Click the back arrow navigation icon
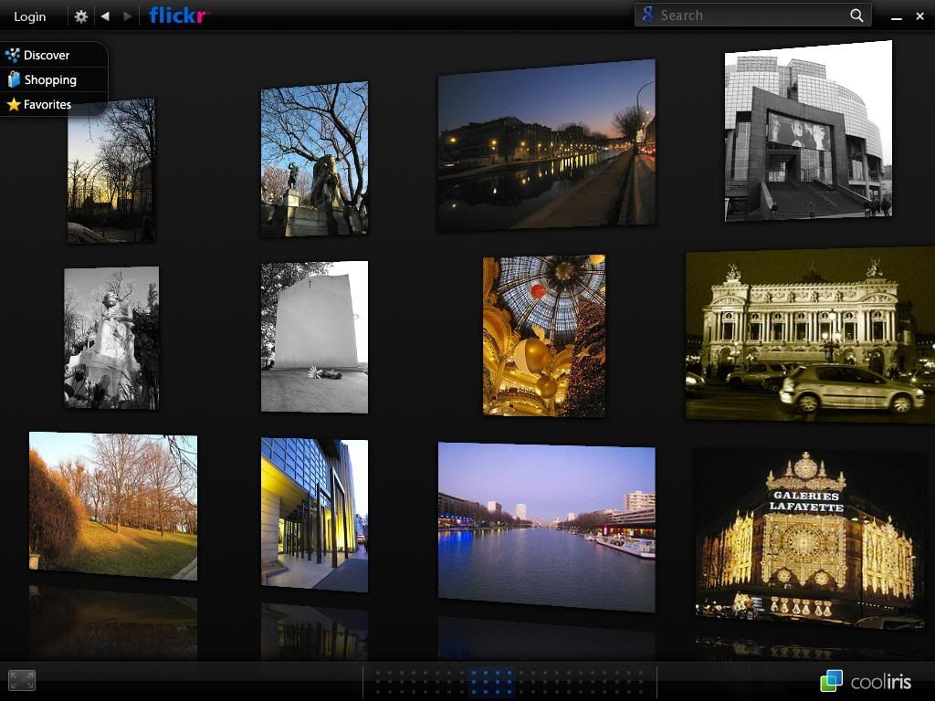The width and height of the screenshot is (935, 701). click(105, 16)
